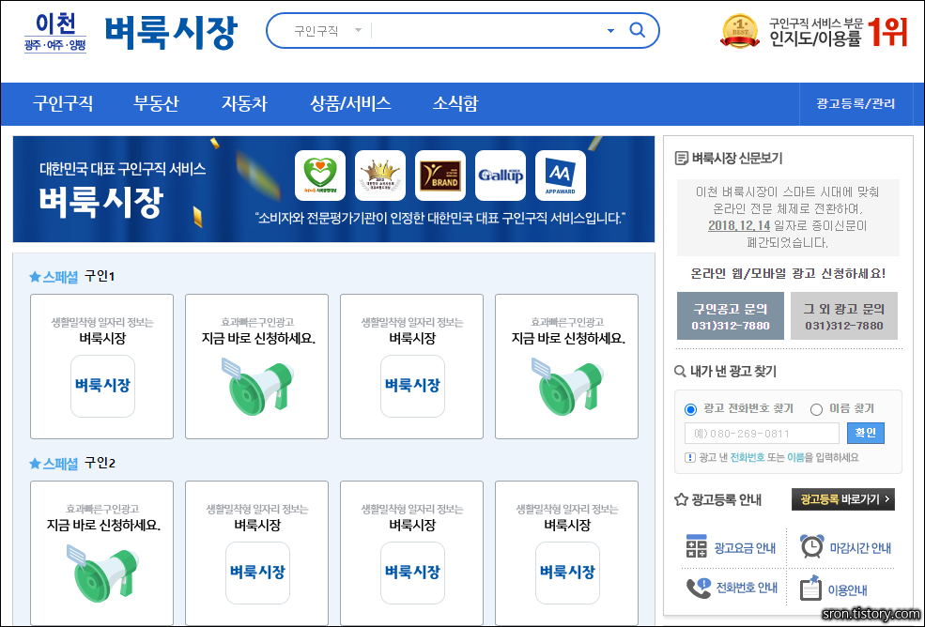Open the 부동산 menu
The width and height of the screenshot is (925, 627).
coord(156,104)
